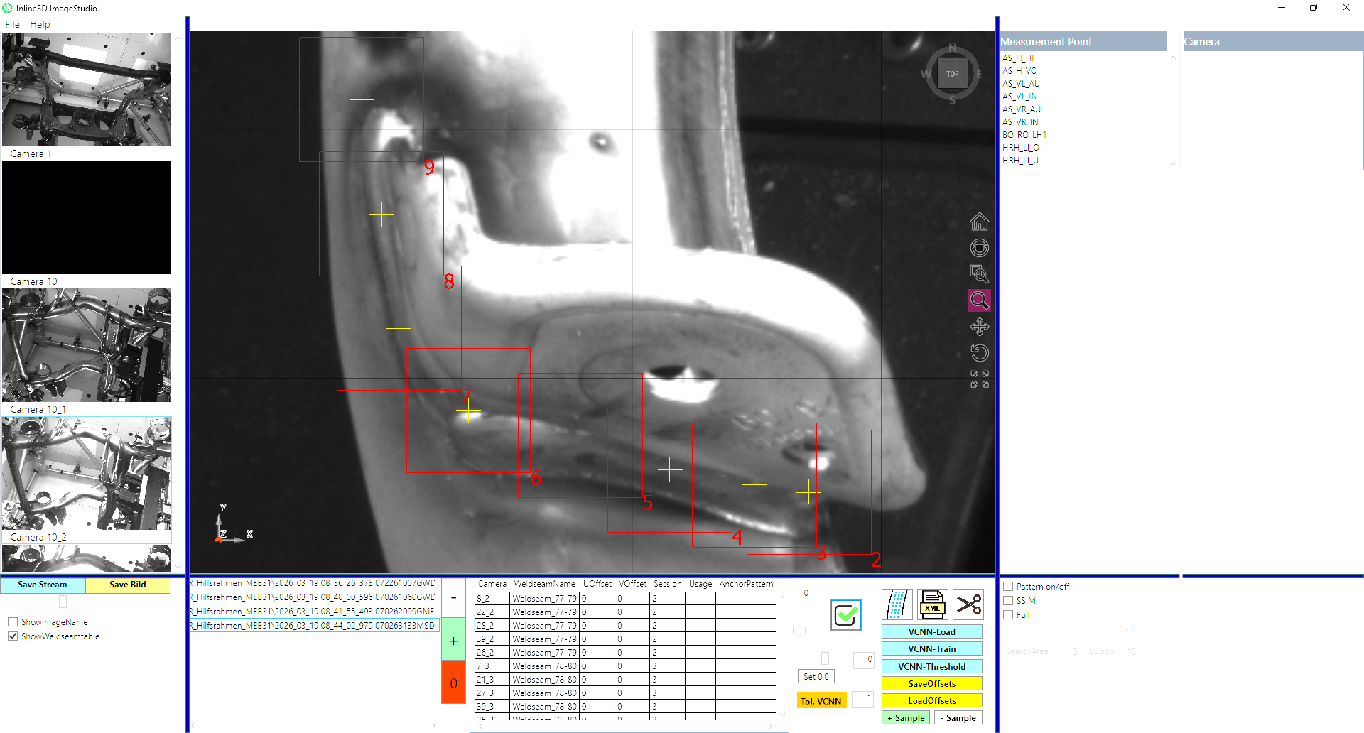Click the VCNN-Train button
The image size is (1364, 733).
point(932,649)
